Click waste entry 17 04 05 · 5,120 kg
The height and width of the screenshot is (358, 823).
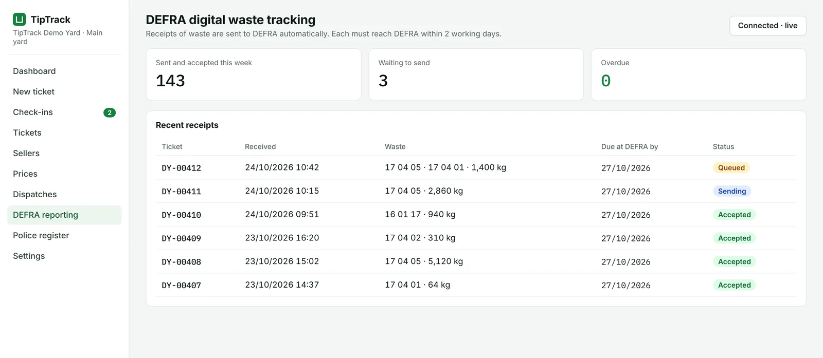coord(424,261)
